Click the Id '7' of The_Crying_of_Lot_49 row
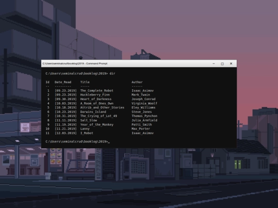Image resolution: width=278 pixels, height=208 pixels. (x=48, y=116)
